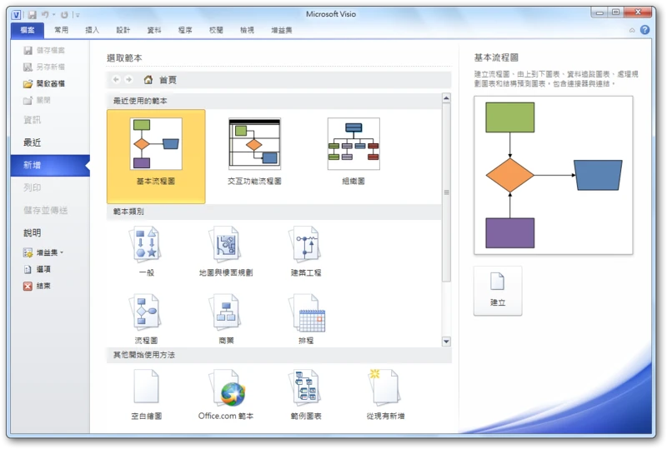Switch to the 插入 ribbon tab

(93, 30)
